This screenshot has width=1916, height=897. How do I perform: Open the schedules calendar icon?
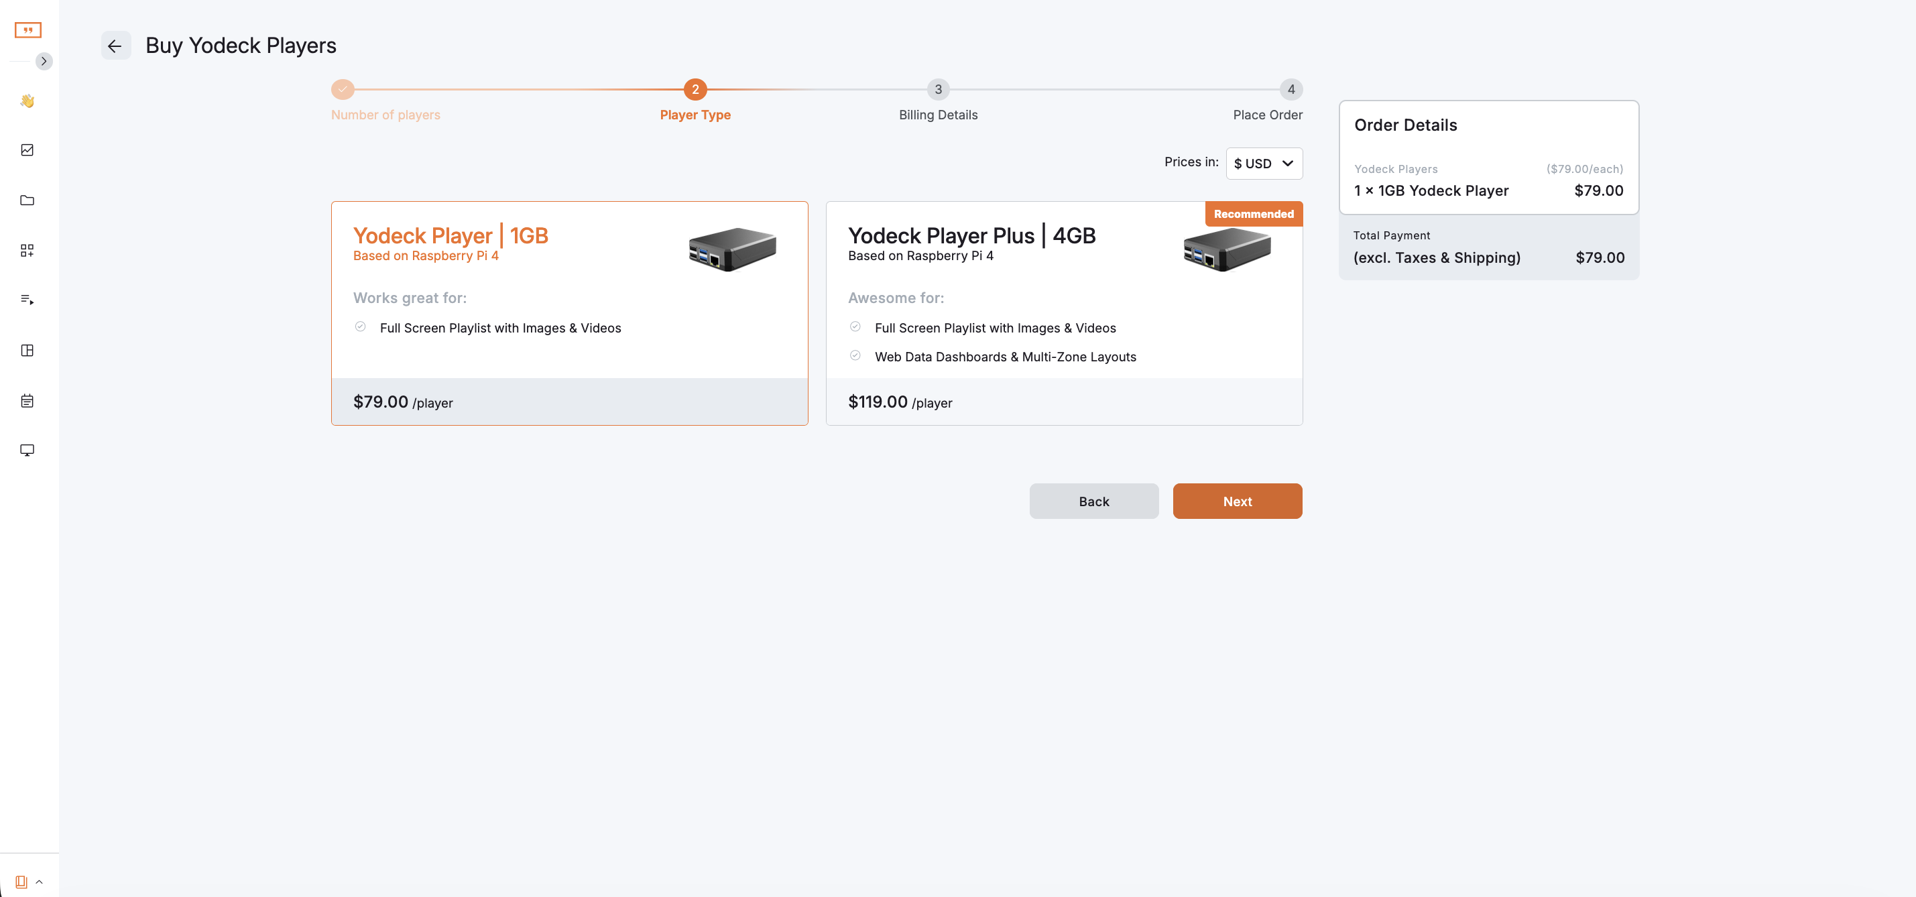click(27, 401)
